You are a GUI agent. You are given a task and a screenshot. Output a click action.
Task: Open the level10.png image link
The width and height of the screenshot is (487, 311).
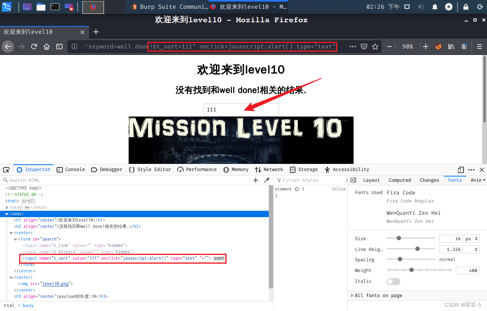point(56,284)
